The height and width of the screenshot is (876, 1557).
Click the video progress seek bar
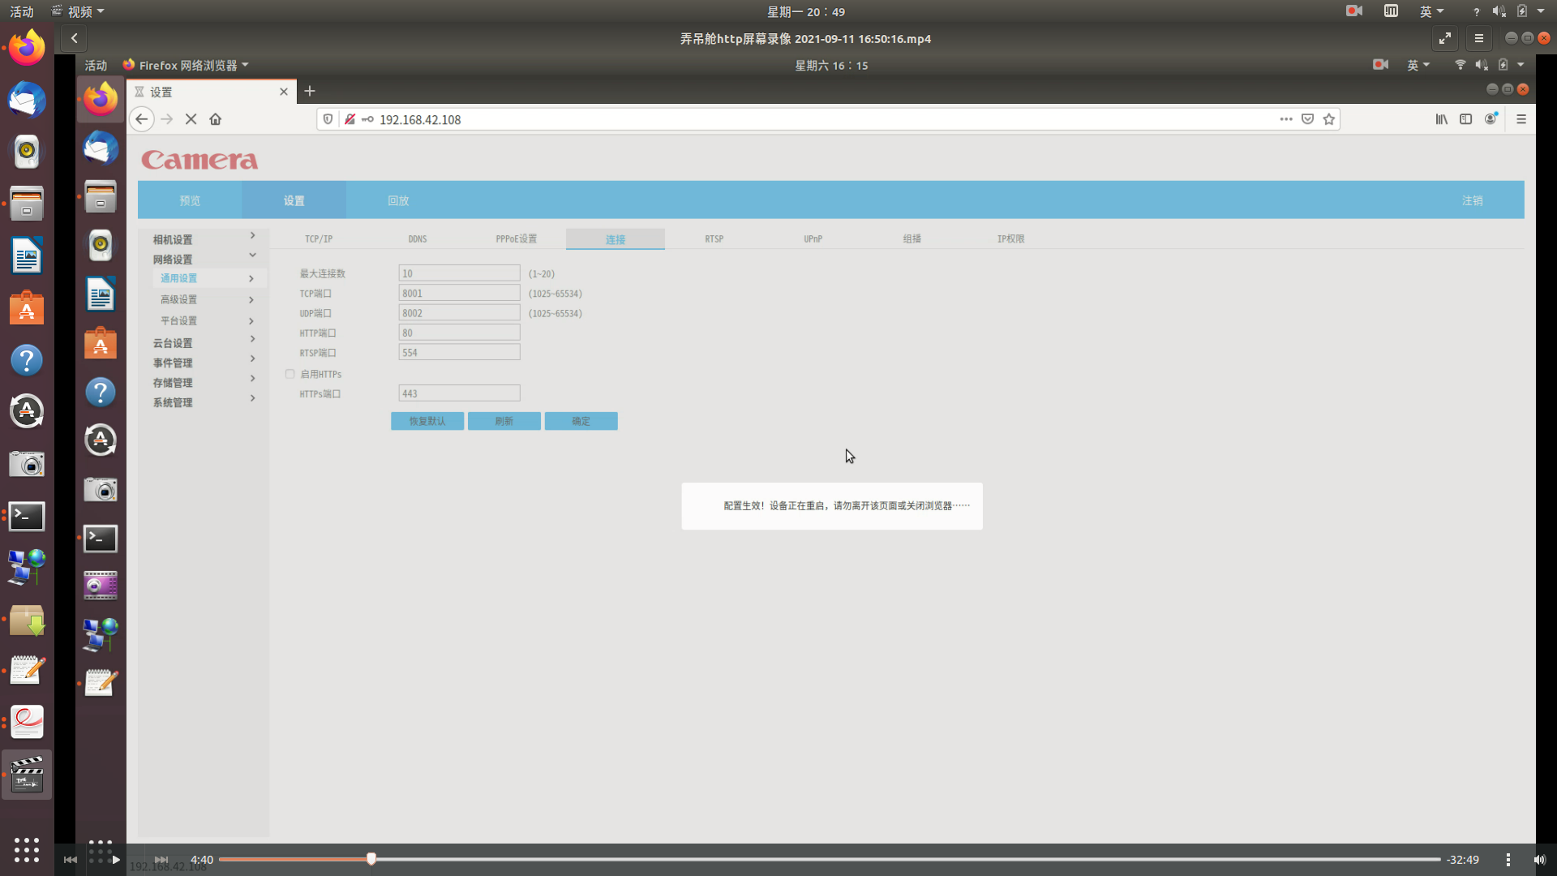(x=811, y=859)
